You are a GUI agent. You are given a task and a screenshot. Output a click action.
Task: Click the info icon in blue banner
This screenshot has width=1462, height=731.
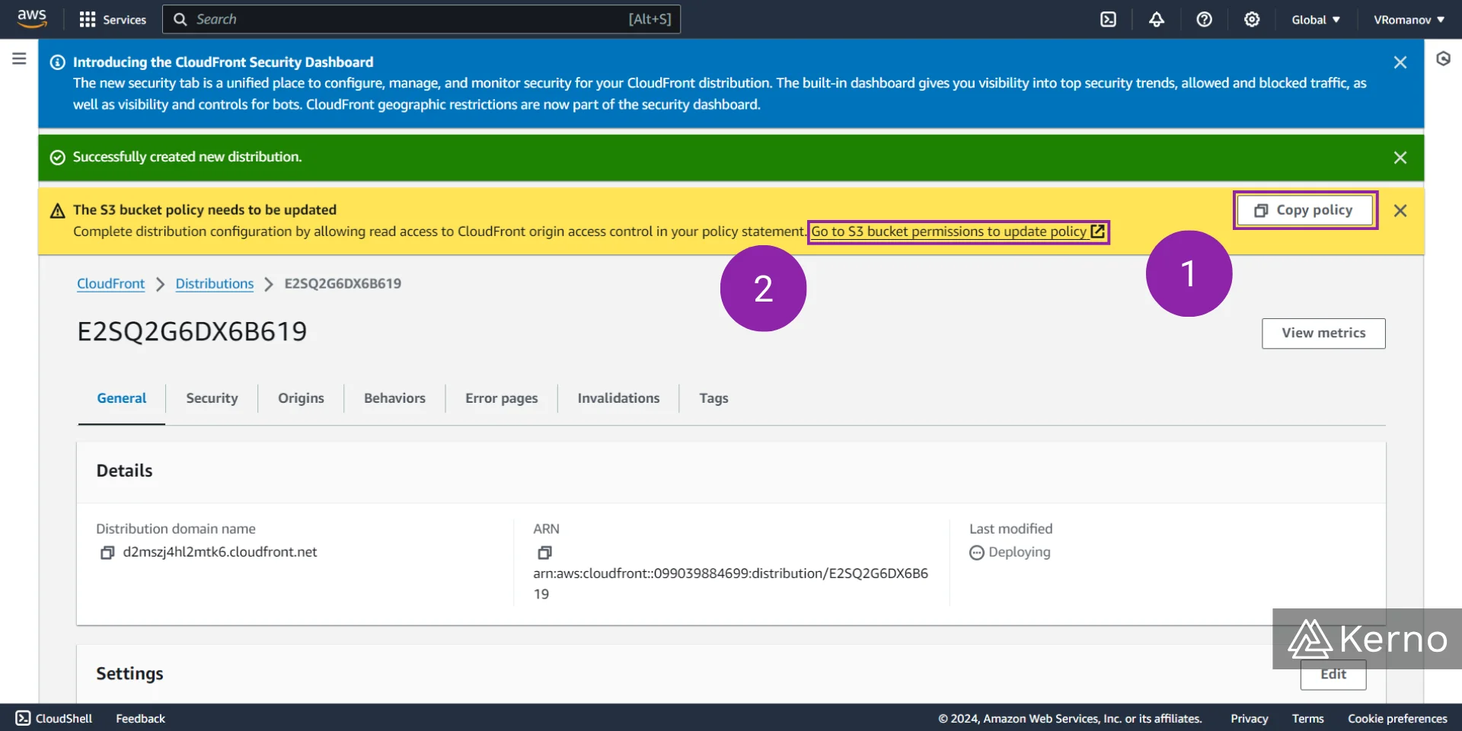57,62
